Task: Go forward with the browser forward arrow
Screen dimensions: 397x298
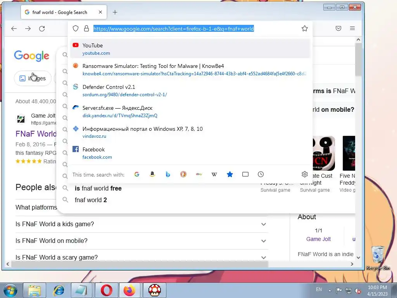Action: (x=28, y=29)
